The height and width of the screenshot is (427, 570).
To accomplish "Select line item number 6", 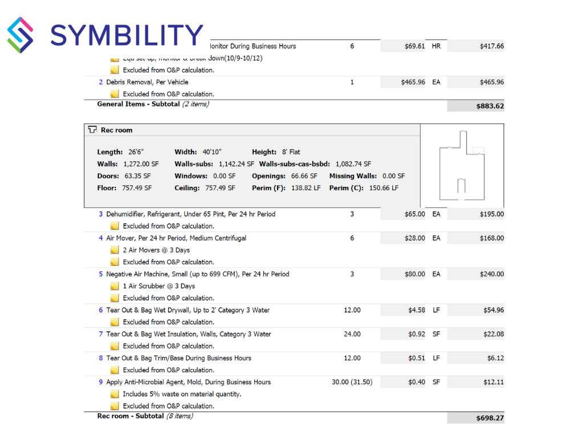I will point(101,310).
